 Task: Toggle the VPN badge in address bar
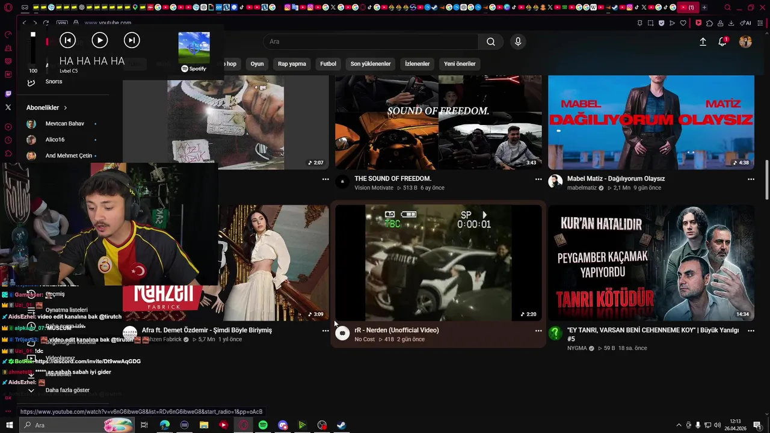click(x=61, y=23)
